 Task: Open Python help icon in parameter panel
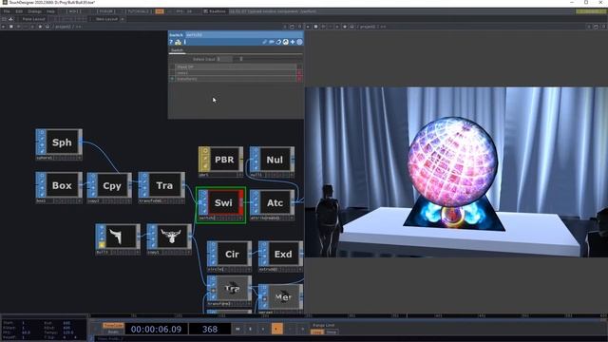pyautogui.click(x=178, y=42)
